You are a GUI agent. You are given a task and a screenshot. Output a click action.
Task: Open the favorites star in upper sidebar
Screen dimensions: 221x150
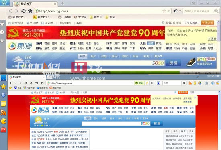click(2, 24)
